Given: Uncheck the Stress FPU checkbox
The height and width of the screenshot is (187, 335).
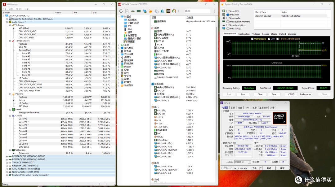Looking at the screenshot, I should (x=228, y=15).
